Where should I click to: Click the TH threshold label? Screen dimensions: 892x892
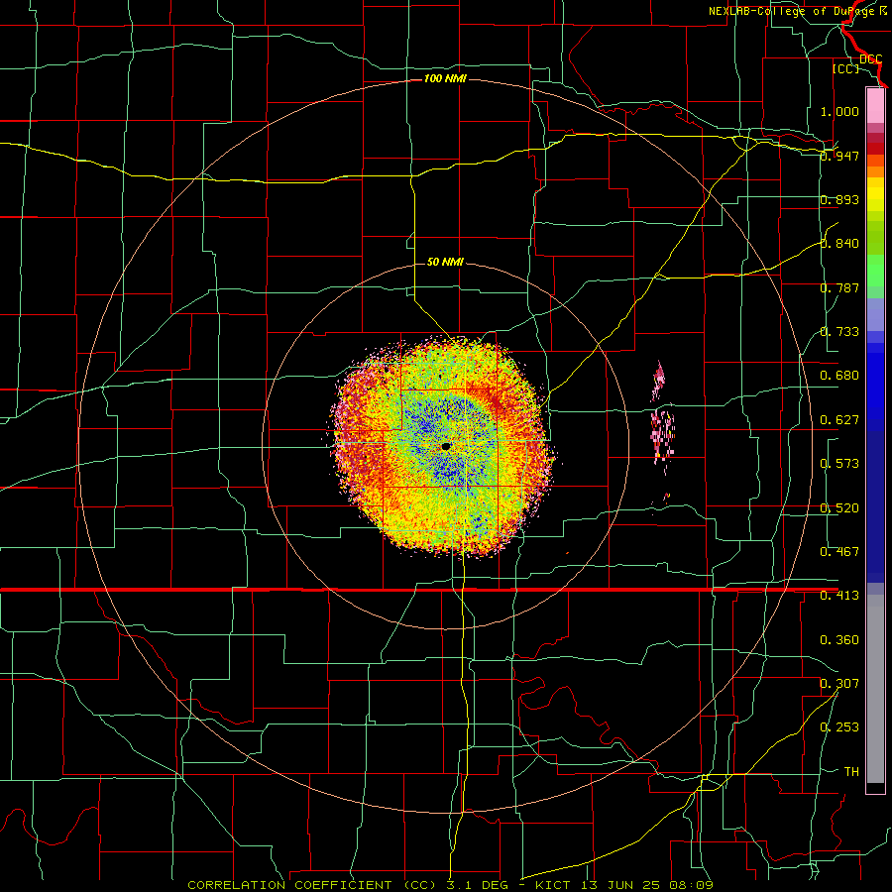[851, 772]
